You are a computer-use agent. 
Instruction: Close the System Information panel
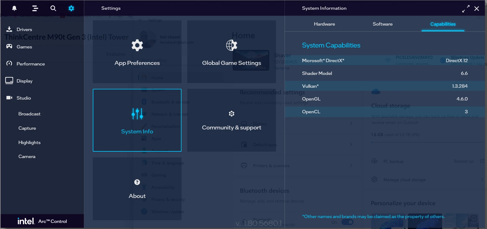pyautogui.click(x=477, y=9)
